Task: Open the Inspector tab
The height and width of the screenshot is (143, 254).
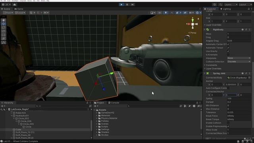Action: [x=210, y=9]
